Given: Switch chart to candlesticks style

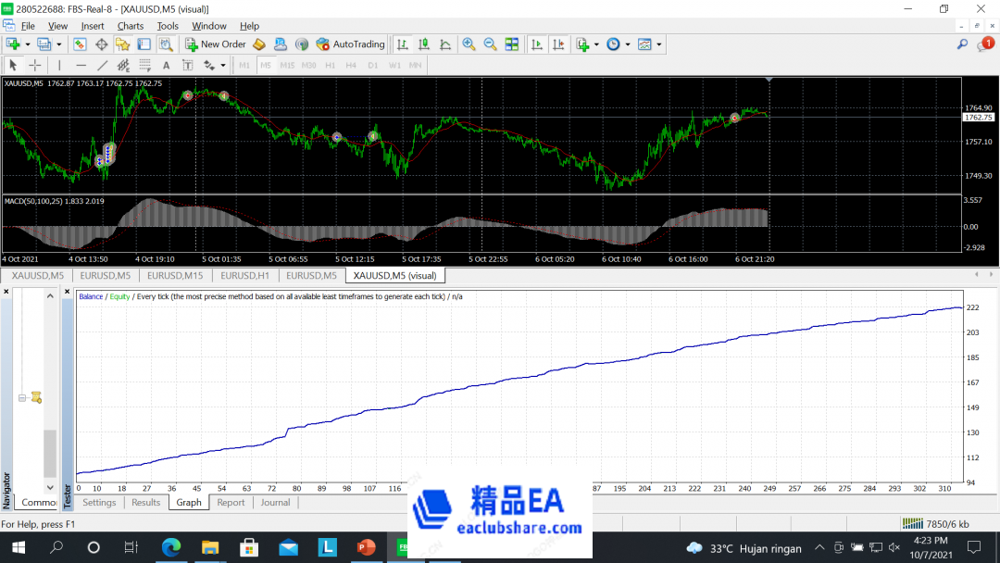Looking at the screenshot, I should pyautogui.click(x=424, y=44).
